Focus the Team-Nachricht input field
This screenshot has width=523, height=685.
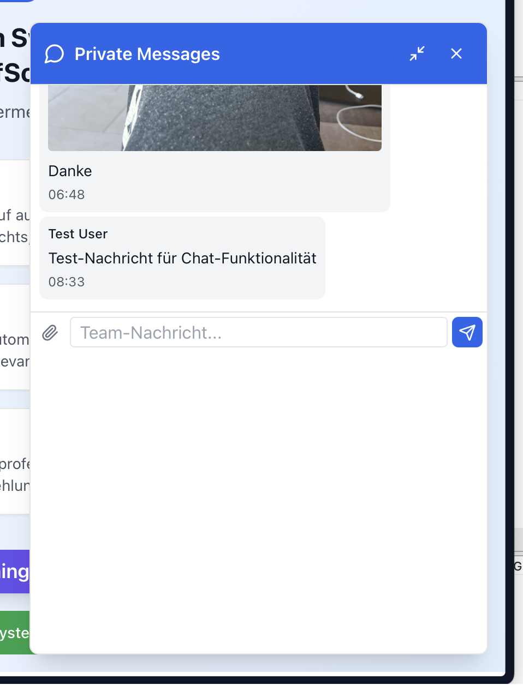point(258,333)
